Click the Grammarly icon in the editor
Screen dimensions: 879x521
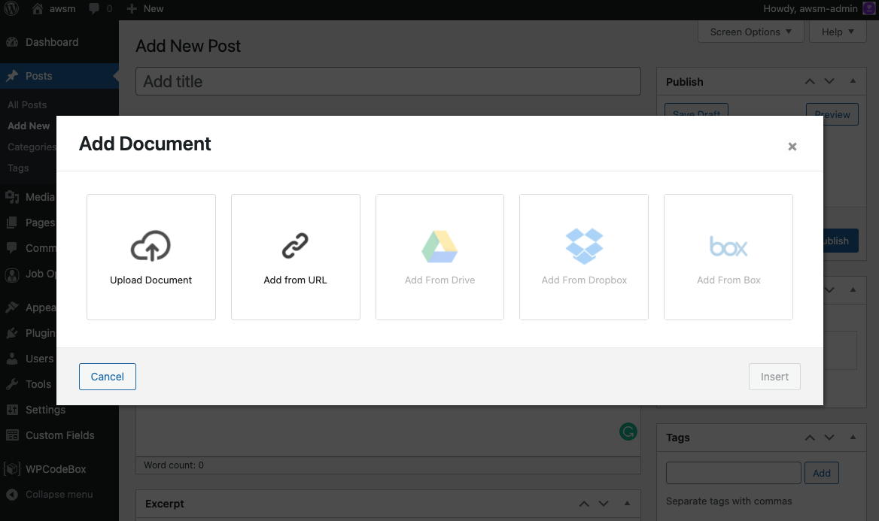pyautogui.click(x=628, y=431)
